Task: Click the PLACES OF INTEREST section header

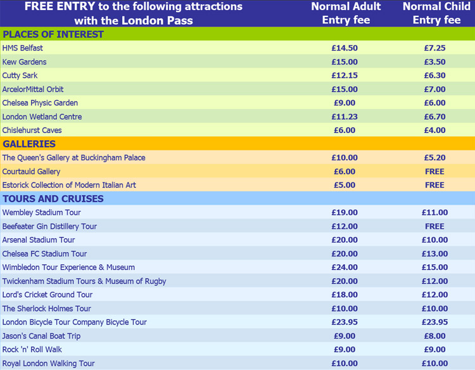Action: 53,34
